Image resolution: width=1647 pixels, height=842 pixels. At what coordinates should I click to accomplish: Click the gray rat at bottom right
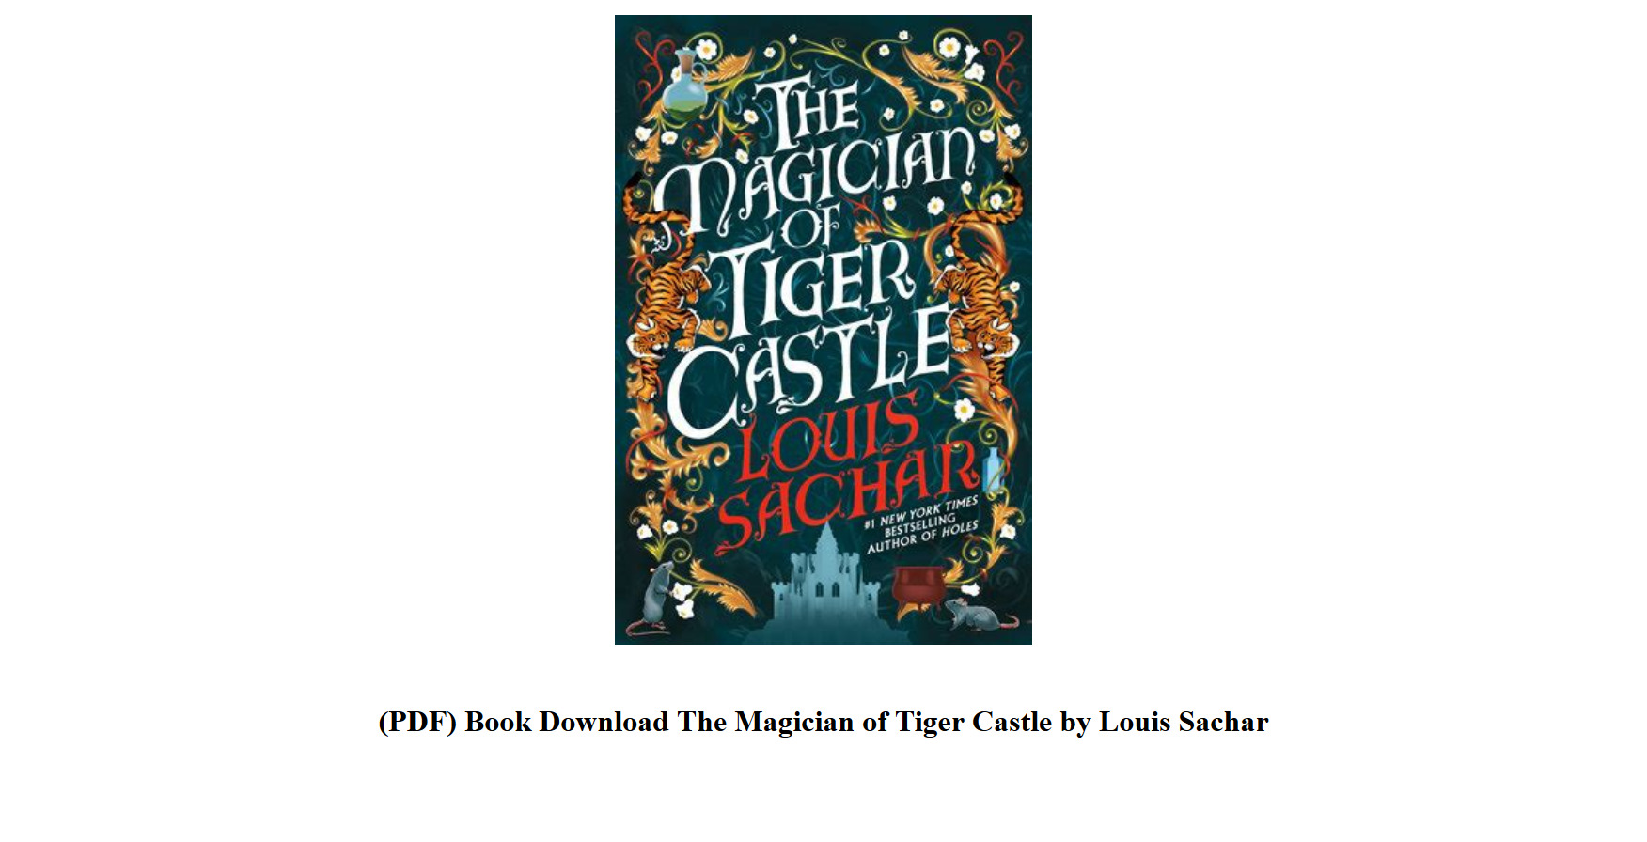(x=980, y=616)
